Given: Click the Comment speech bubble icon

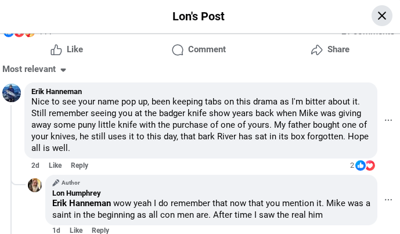Looking at the screenshot, I should click(x=178, y=50).
